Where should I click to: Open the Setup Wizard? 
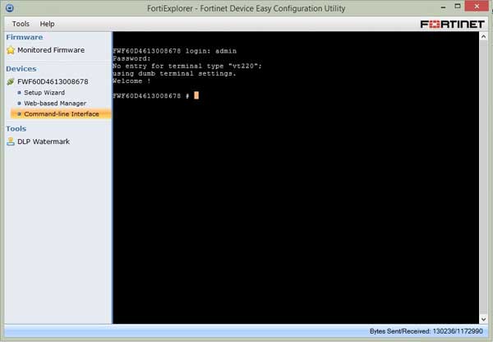pyautogui.click(x=44, y=93)
